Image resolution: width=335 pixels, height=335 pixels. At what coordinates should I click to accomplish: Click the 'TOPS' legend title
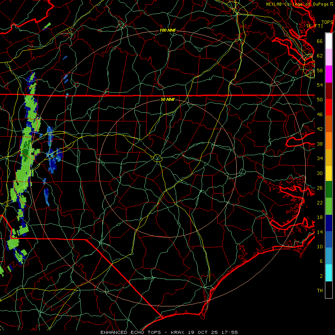pos(327,22)
